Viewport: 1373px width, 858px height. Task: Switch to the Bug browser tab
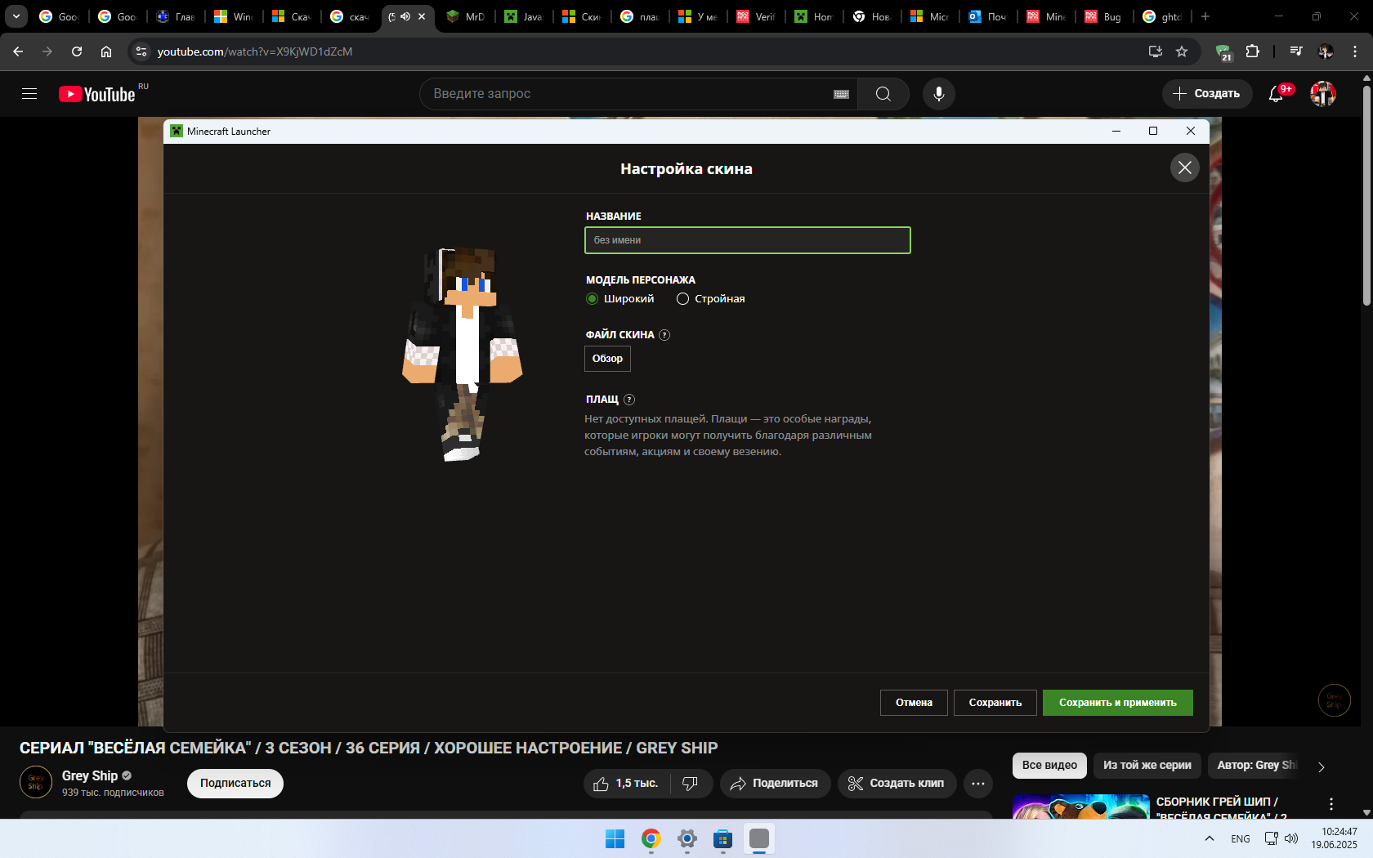pos(1103,16)
